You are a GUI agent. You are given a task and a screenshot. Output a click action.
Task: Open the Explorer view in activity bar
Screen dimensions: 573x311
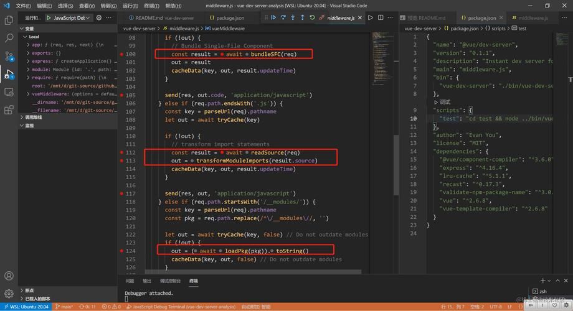pos(9,21)
